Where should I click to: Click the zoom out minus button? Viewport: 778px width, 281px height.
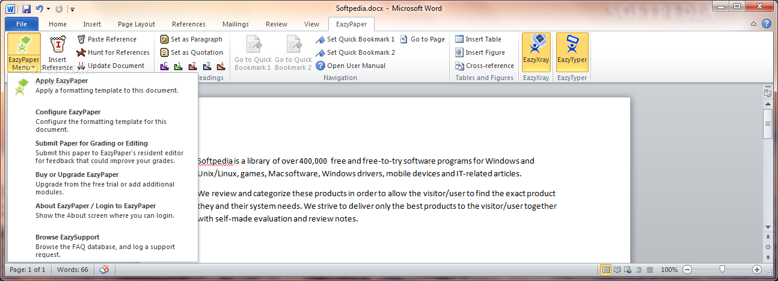pos(687,270)
